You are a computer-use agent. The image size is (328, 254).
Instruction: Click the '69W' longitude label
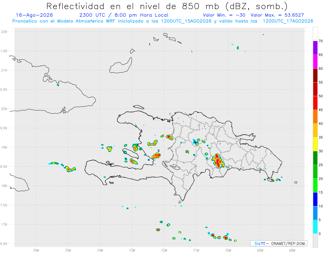260,250
